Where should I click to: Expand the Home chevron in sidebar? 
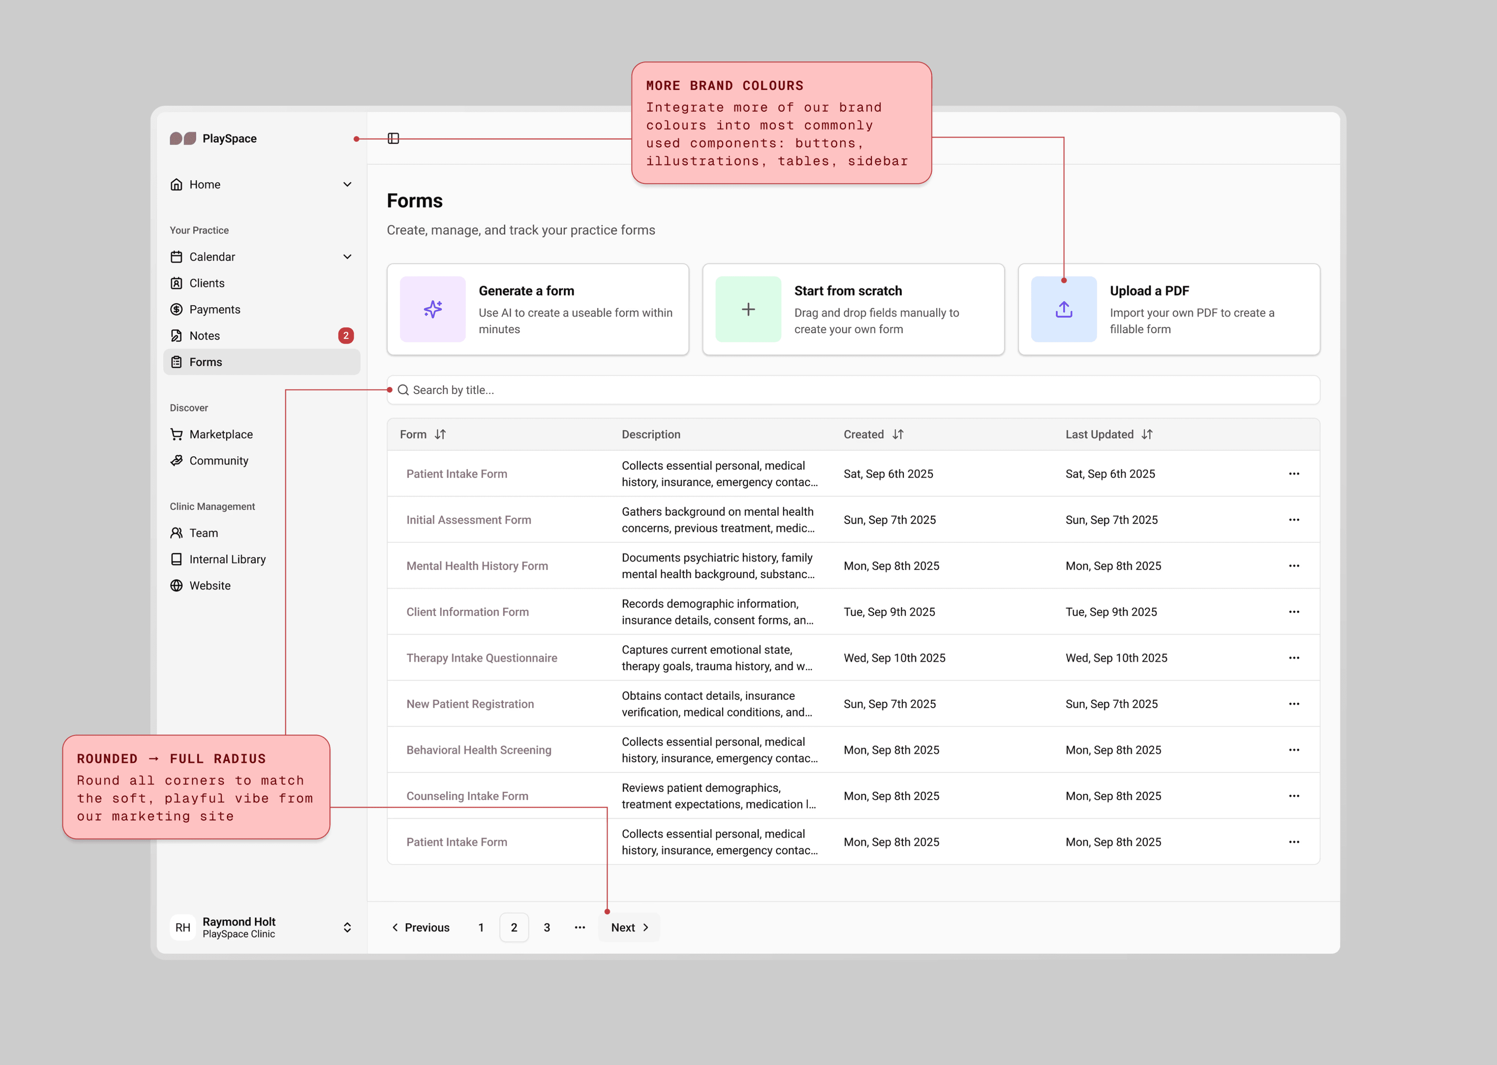[347, 184]
